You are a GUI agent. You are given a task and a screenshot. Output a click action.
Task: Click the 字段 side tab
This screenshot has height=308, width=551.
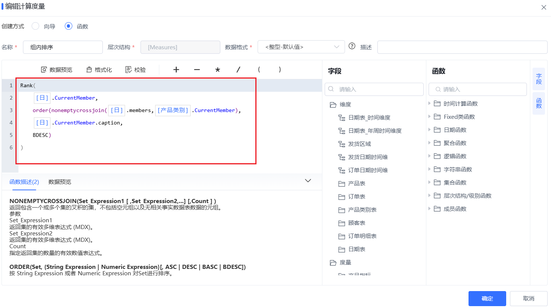[539, 79]
